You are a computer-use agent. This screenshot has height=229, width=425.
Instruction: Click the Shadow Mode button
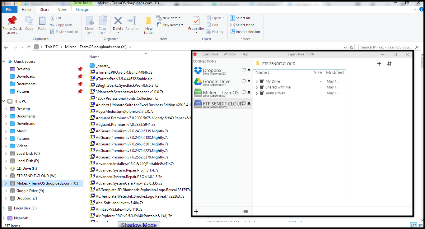tap(139, 225)
